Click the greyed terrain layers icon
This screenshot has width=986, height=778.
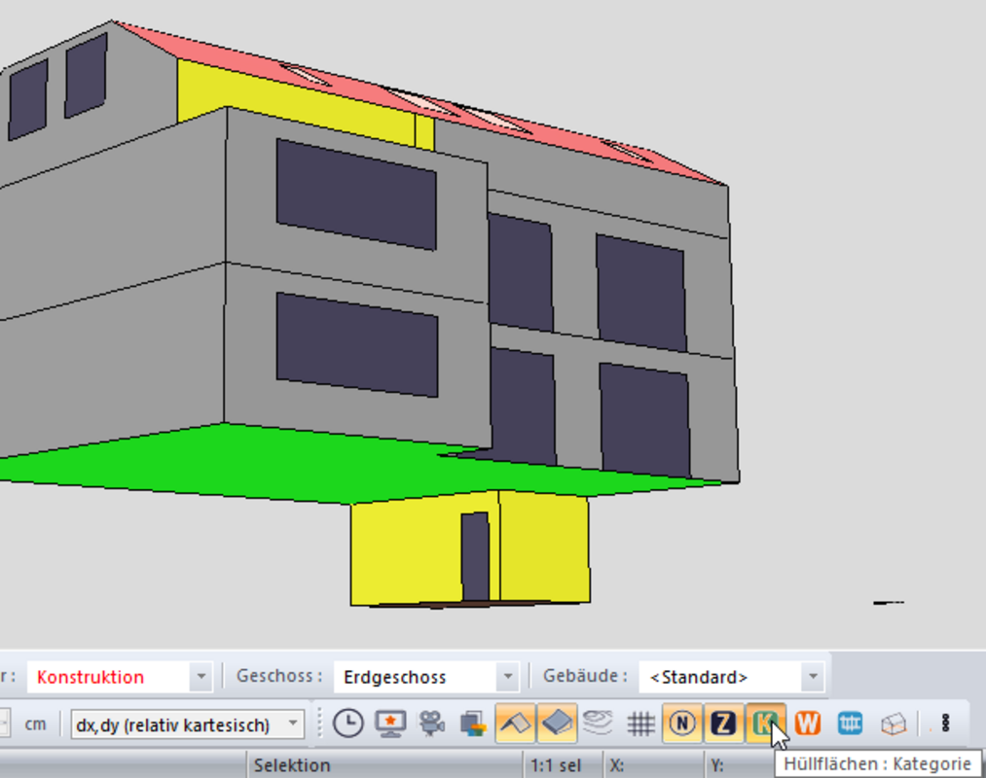tap(598, 724)
